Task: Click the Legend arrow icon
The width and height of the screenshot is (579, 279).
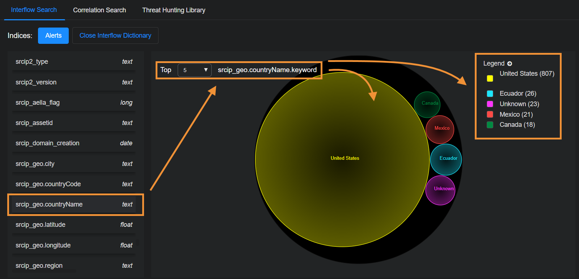Action: [510, 64]
